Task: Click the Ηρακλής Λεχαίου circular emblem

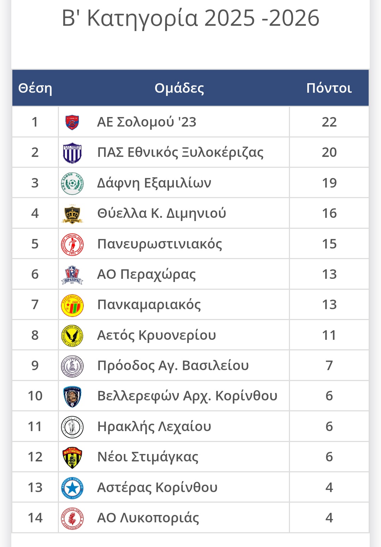Action: point(72,427)
